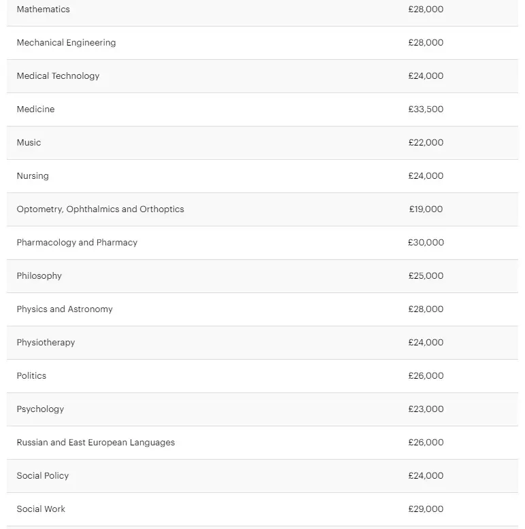Select the Music subject entry
The image size is (525, 529).
tap(29, 142)
